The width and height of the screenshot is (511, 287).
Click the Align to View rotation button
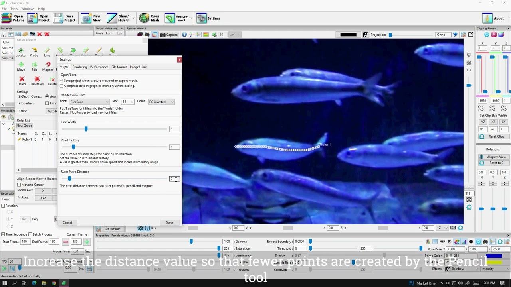point(493,157)
